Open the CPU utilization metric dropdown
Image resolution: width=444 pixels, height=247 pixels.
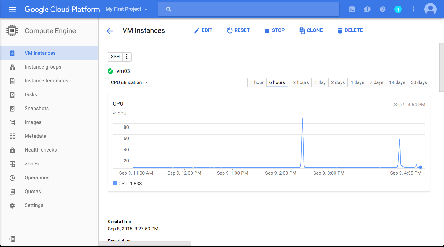[x=129, y=82]
